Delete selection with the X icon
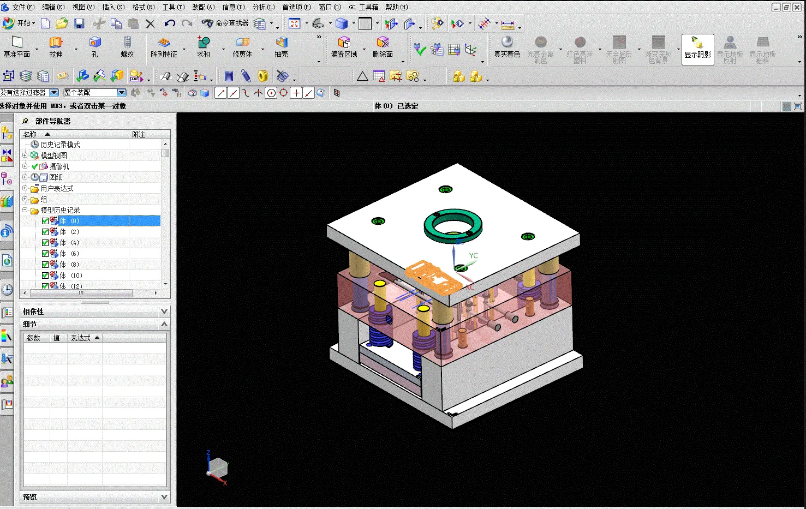The image size is (806, 509). click(x=150, y=23)
